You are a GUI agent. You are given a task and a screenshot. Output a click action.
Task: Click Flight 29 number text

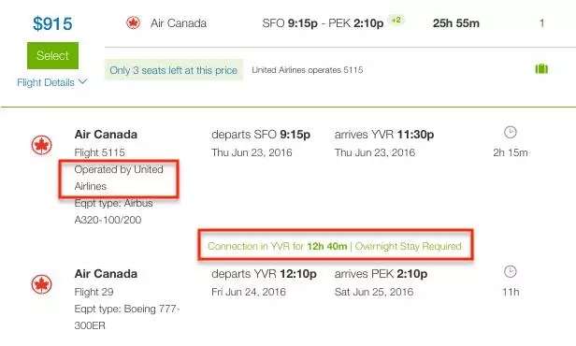click(94, 292)
